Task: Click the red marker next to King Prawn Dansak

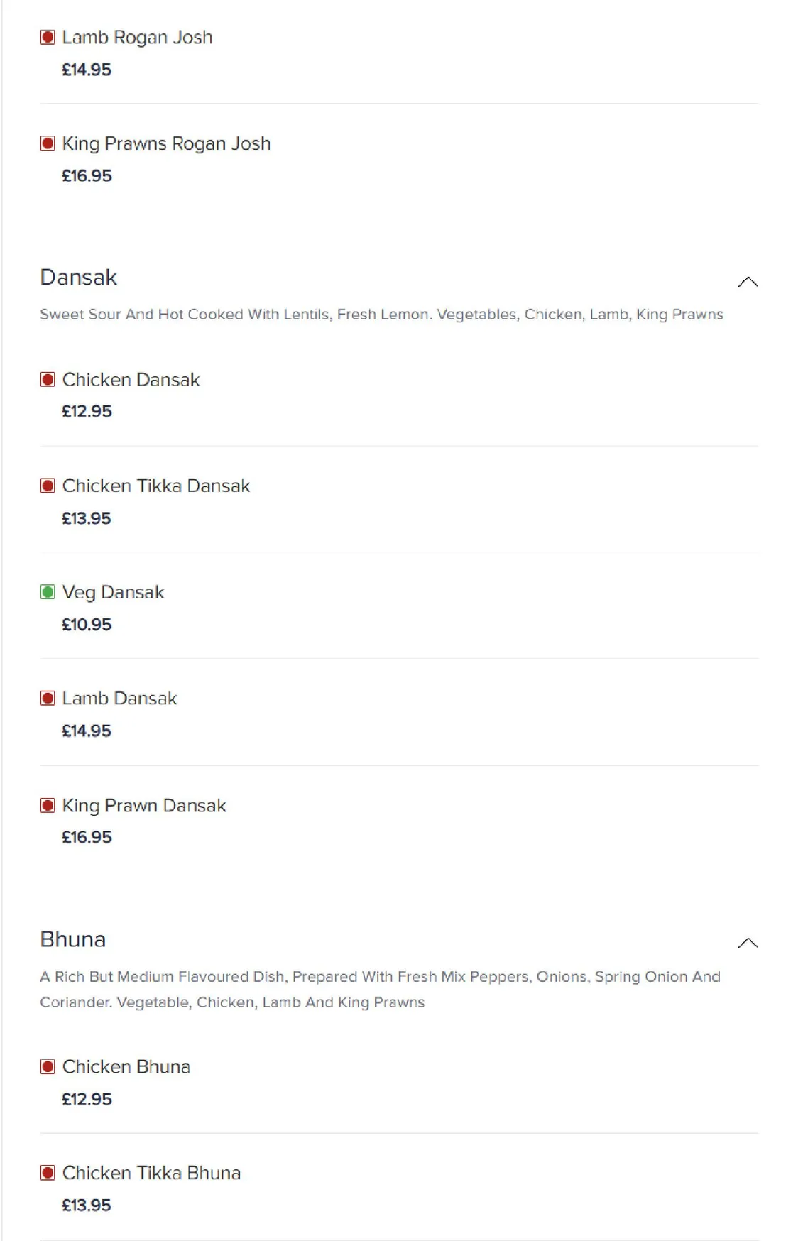Action: pyautogui.click(x=48, y=805)
